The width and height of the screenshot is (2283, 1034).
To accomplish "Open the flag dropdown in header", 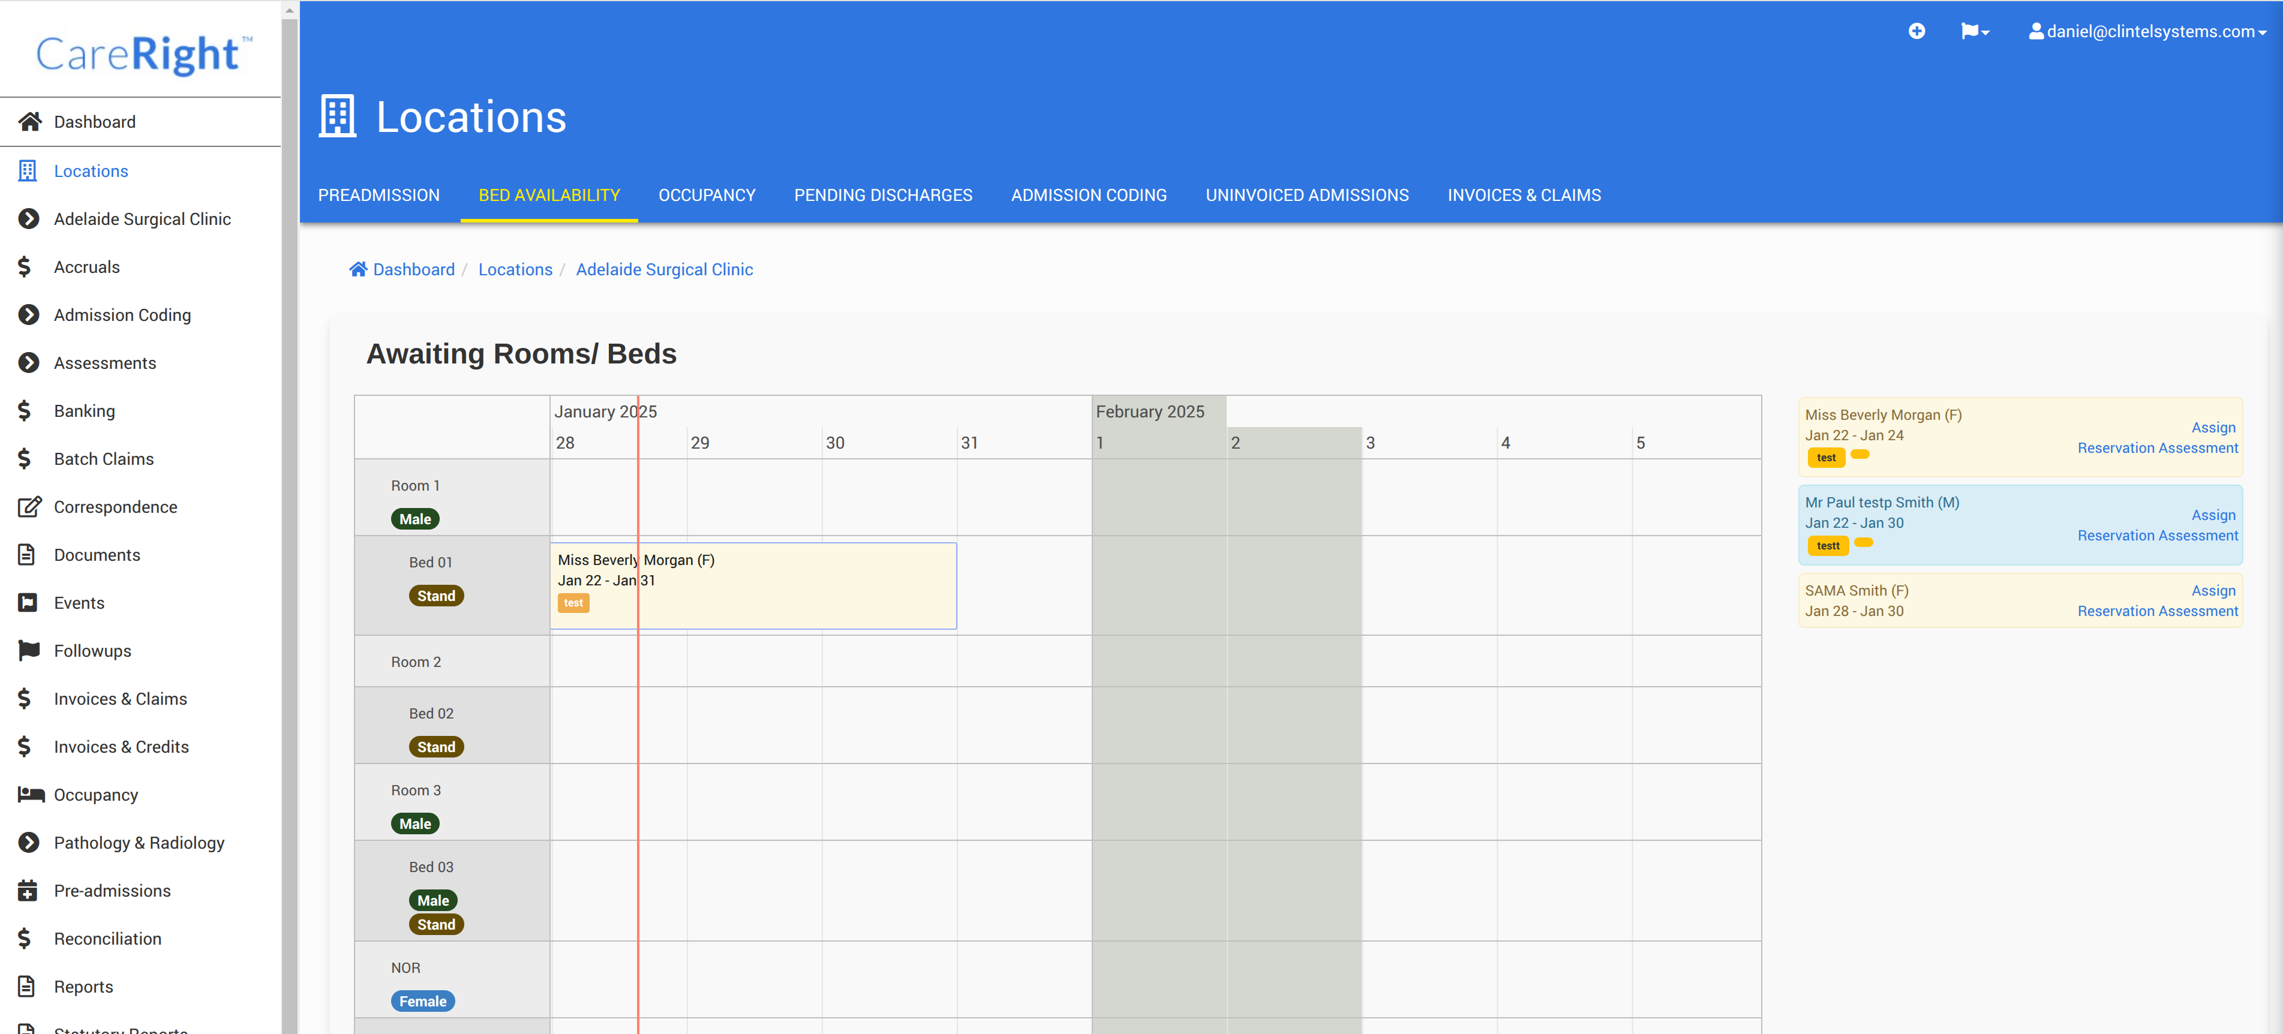I will 1973,32.
